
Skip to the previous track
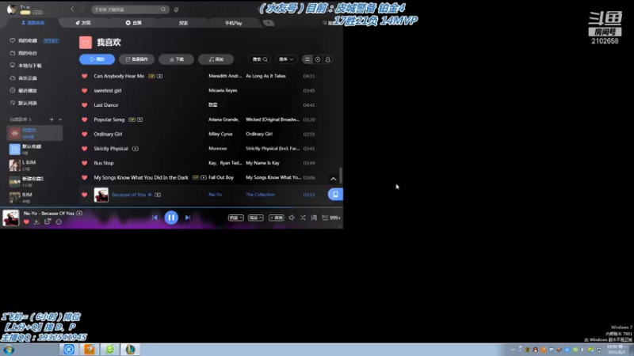pyautogui.click(x=155, y=218)
